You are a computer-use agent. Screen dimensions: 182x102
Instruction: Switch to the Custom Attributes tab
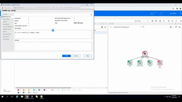(8, 27)
